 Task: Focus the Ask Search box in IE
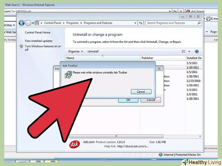pyautogui.click(x=202, y=11)
